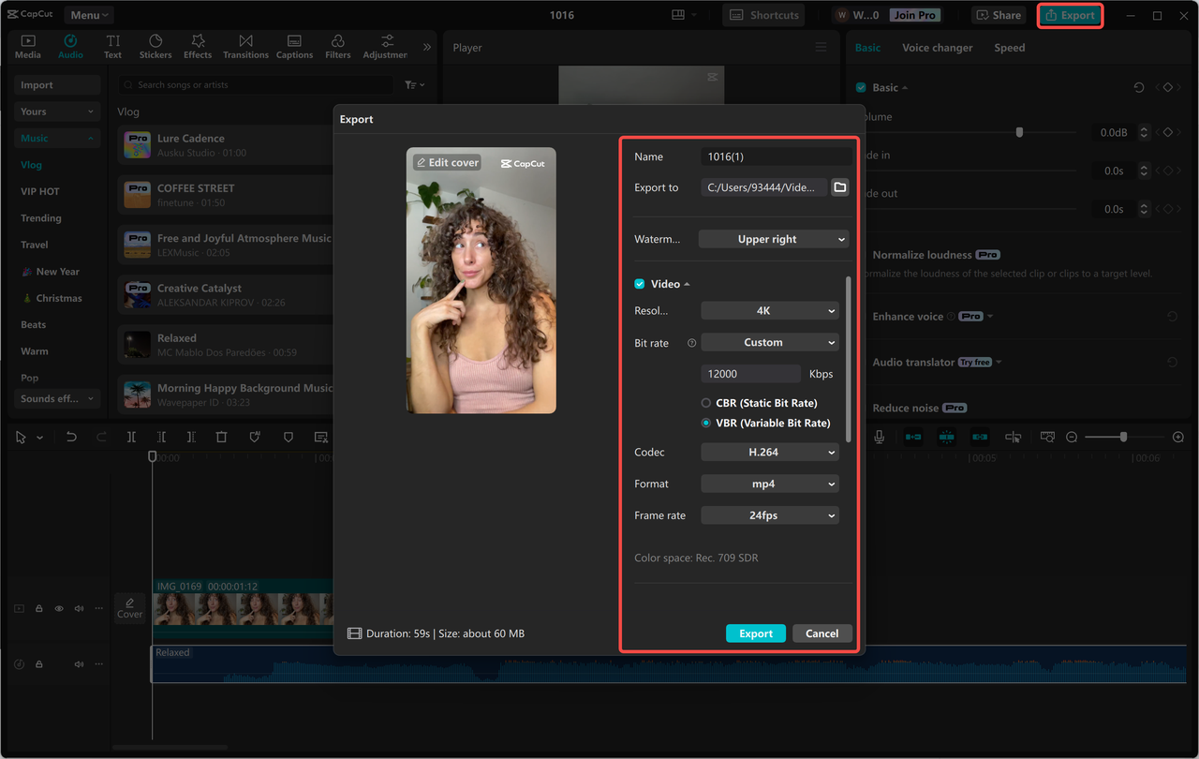This screenshot has width=1199, height=759.
Task: Click the microphone record icon near the timeline
Action: 877,437
